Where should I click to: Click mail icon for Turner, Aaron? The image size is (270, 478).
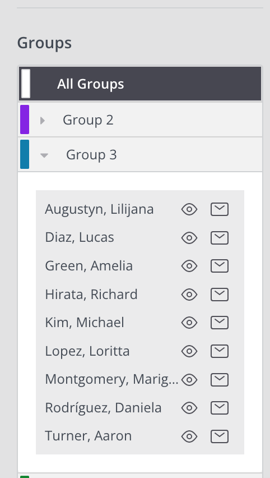click(220, 436)
